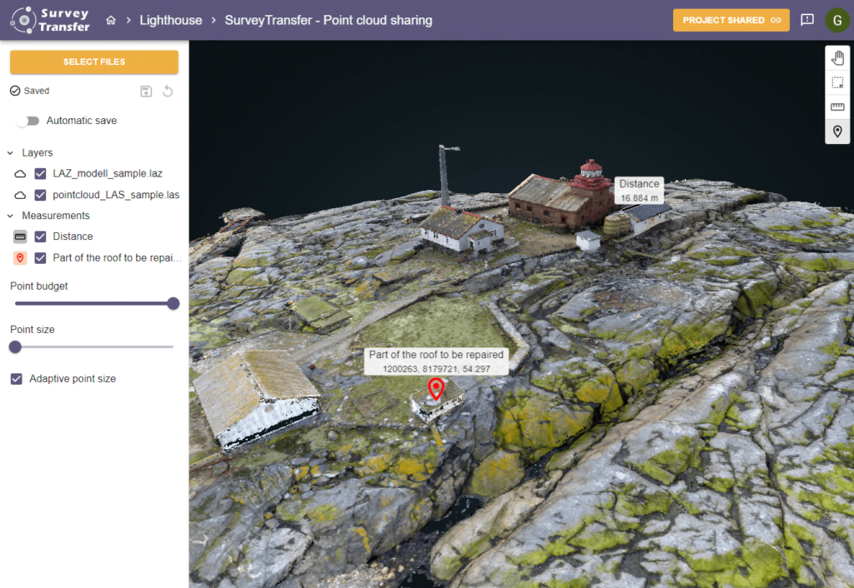
Task: Toggle the Automatic save switch
Action: tap(28, 121)
